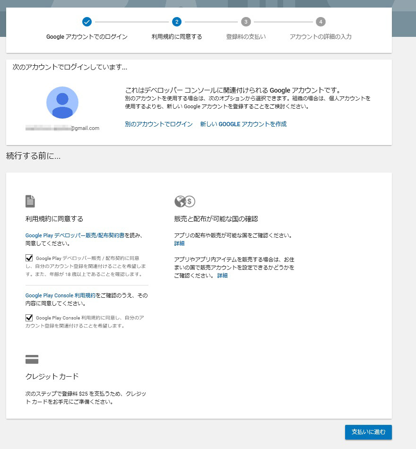
Task: Select the 利用規約に同意する step label at top
Action: tap(177, 37)
